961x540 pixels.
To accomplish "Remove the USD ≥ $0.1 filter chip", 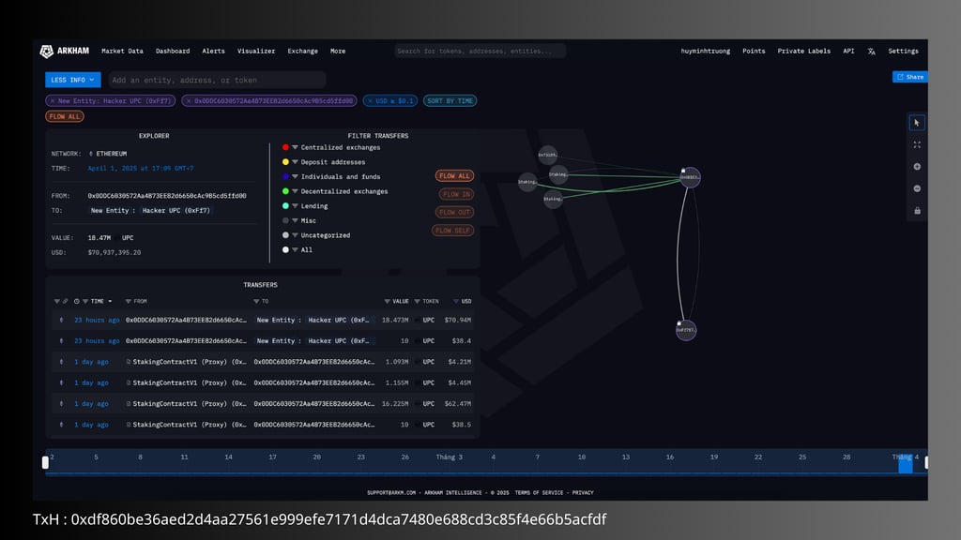I will click(370, 101).
